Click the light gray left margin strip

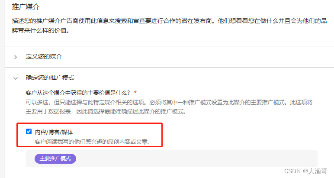point(3,89)
